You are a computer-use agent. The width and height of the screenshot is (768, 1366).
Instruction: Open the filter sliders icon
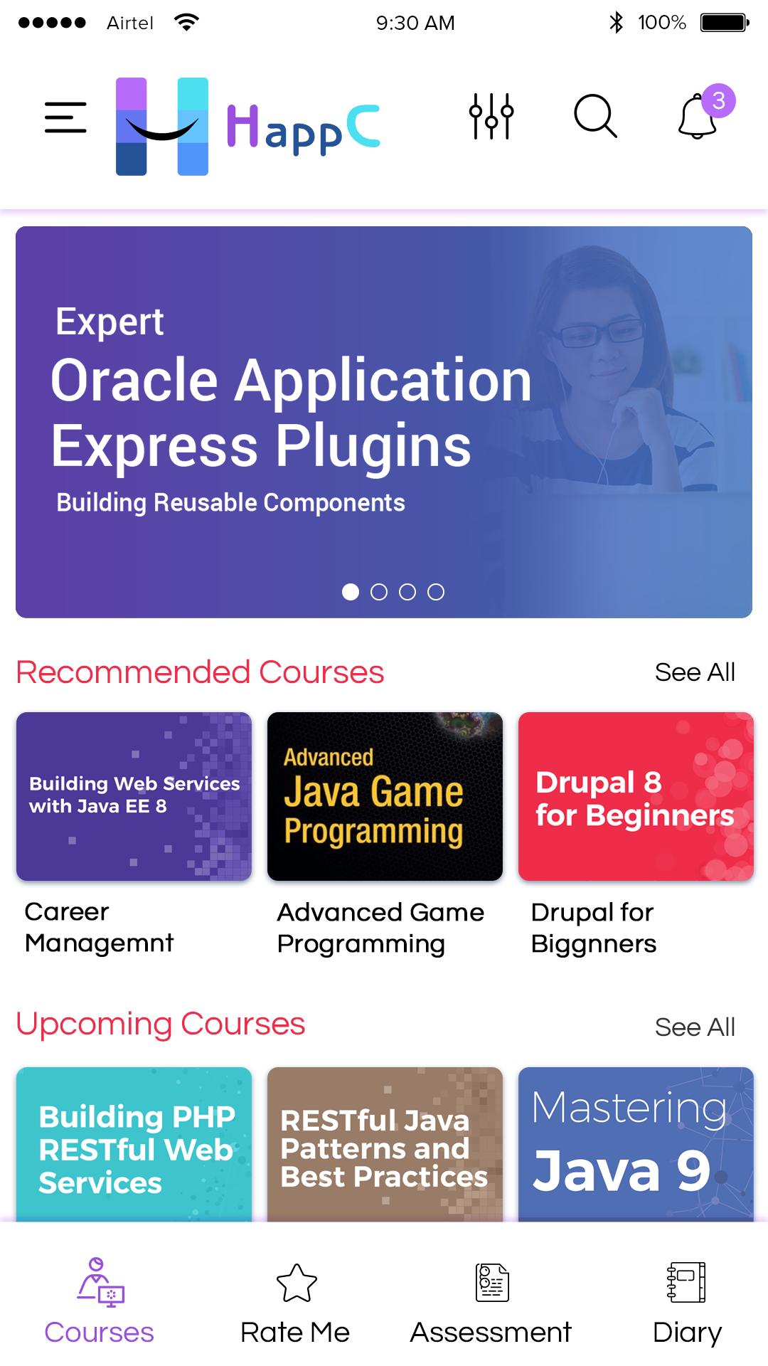pos(491,116)
